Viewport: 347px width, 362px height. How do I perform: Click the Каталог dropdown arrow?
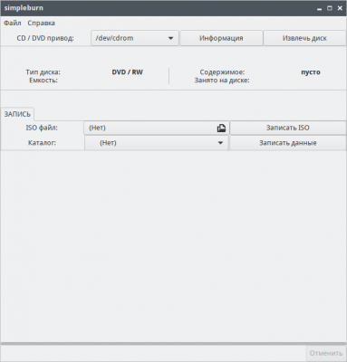tap(220, 143)
